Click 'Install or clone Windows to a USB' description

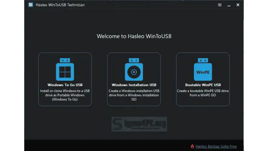click(x=65, y=95)
